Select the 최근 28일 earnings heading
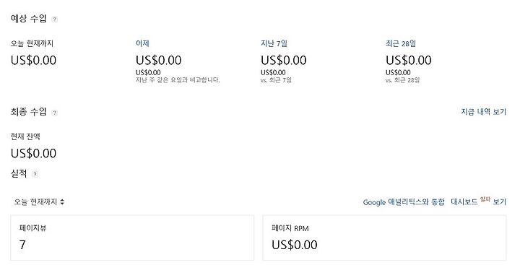The height and width of the screenshot is (265, 520). (401, 43)
